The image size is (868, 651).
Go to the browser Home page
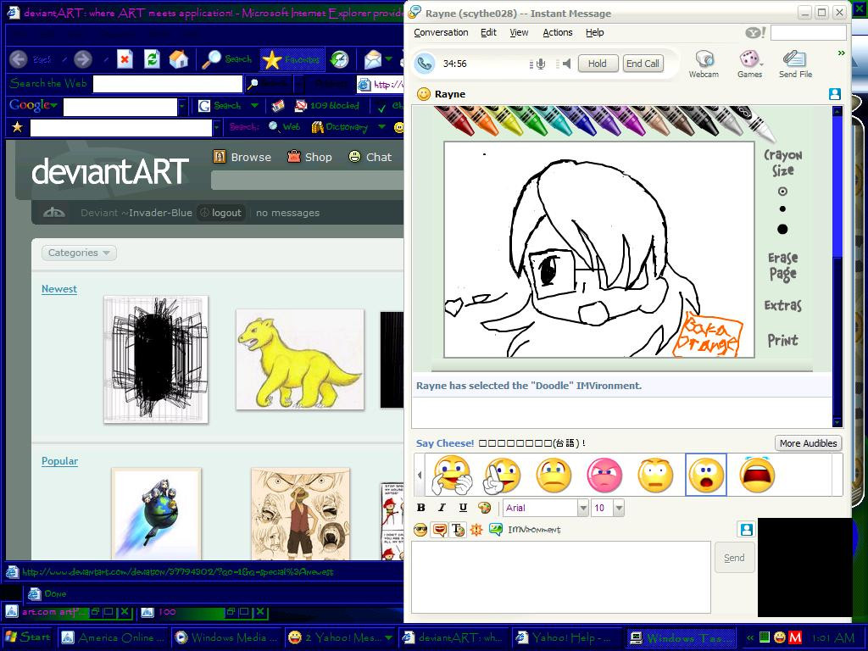178,59
